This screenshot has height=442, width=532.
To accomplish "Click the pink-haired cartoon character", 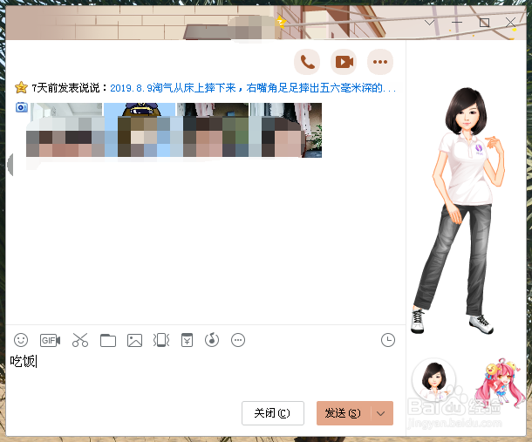I will (500, 383).
